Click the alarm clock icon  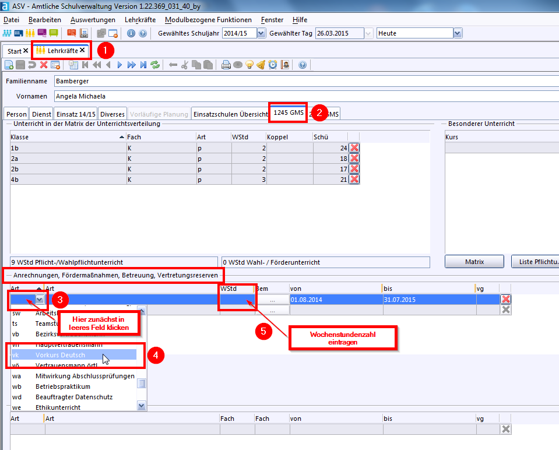tap(273, 65)
